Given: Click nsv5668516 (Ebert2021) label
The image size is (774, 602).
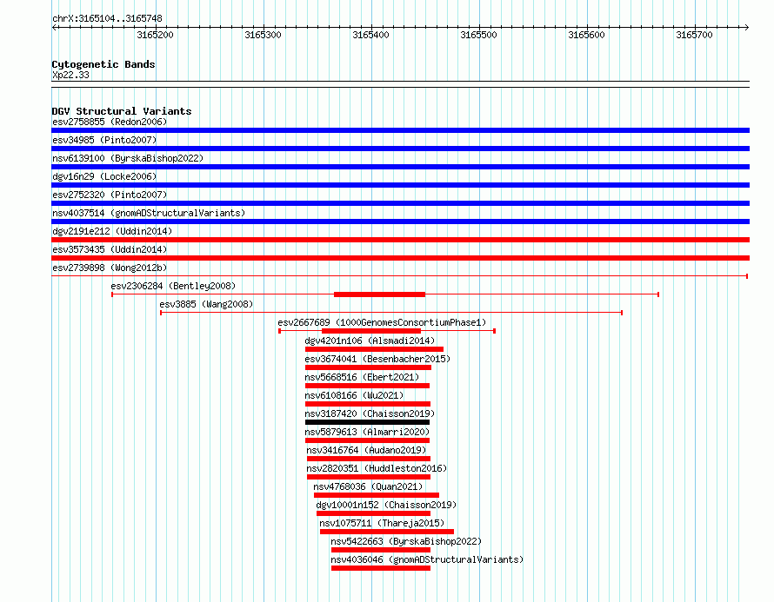Looking at the screenshot, I should pos(362,377).
